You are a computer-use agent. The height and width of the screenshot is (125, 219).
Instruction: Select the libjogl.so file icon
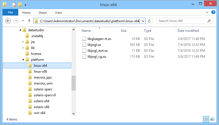(x=84, y=45)
